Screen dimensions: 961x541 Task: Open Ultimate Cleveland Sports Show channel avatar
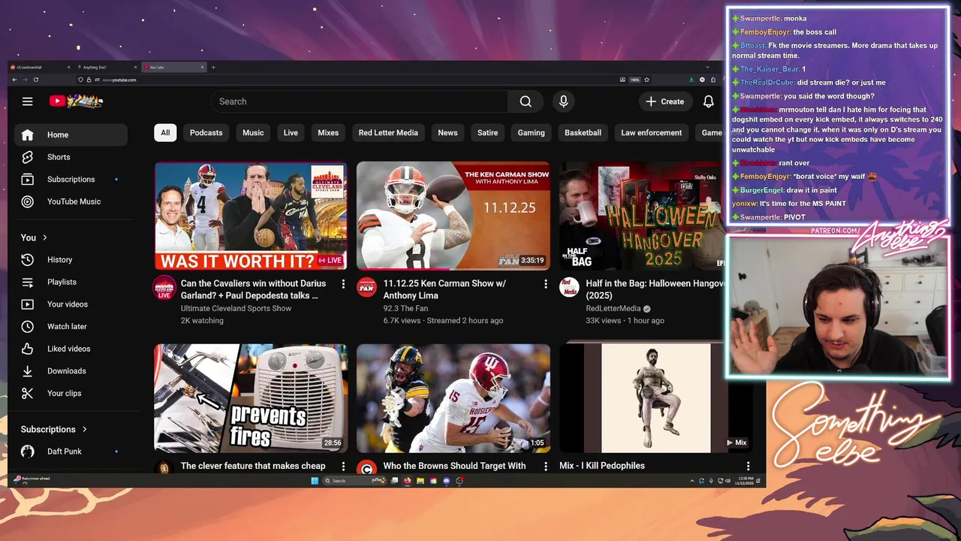pyautogui.click(x=164, y=288)
